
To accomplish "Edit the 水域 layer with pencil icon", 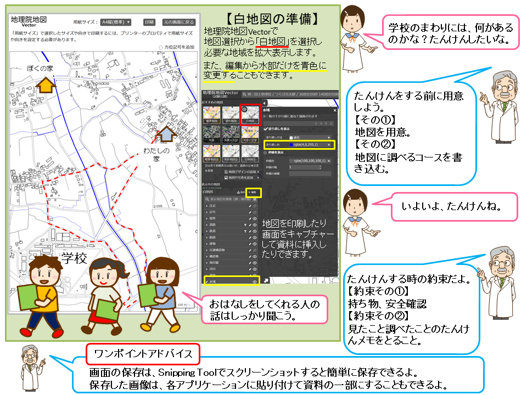I will [207, 282].
